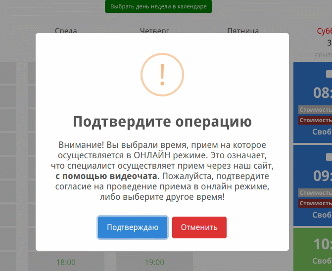This screenshot has height=271, width=332.
Task: Pick the 18:00 time slot
Action: pyautogui.click(x=66, y=262)
